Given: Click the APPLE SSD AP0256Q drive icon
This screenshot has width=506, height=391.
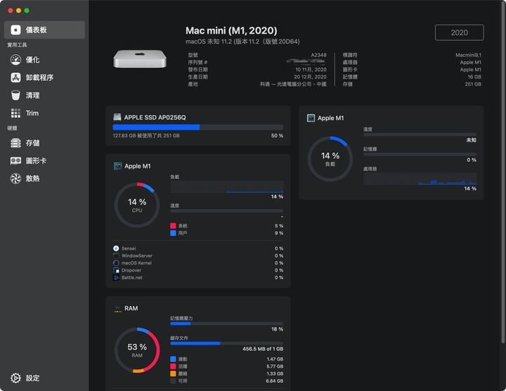Looking at the screenshot, I should (x=117, y=117).
